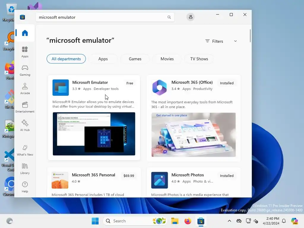The height and width of the screenshot is (228, 304).
Task: Click the muted volume icon in tray
Action: [256, 221]
